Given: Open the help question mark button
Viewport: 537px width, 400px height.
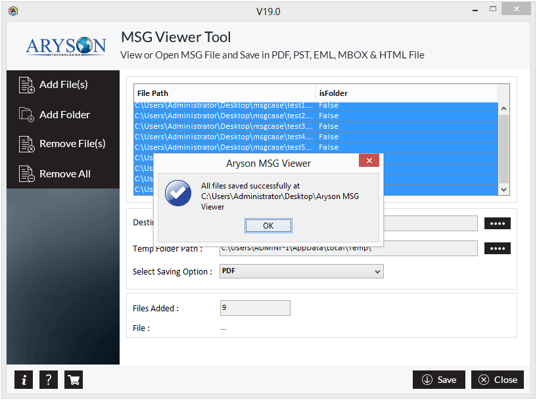Looking at the screenshot, I should point(49,380).
